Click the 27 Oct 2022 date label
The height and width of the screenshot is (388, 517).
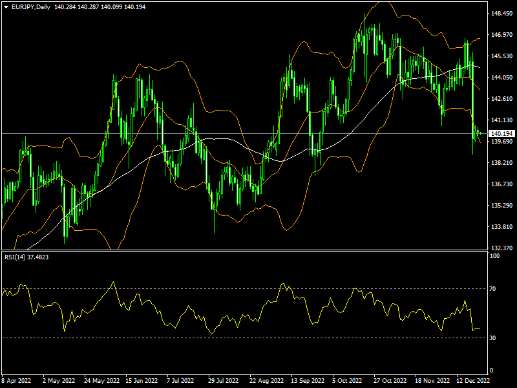pos(390,380)
